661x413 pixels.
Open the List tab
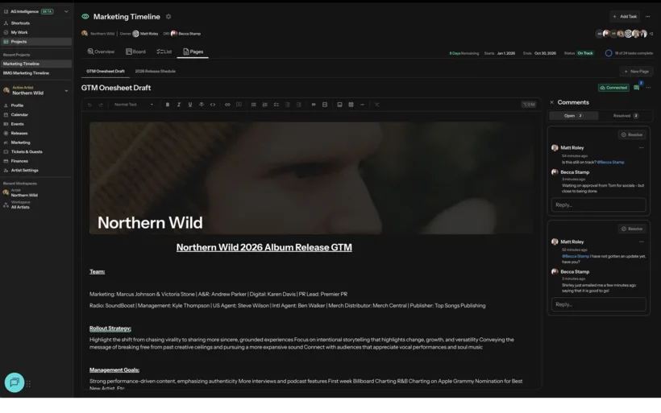[164, 52]
